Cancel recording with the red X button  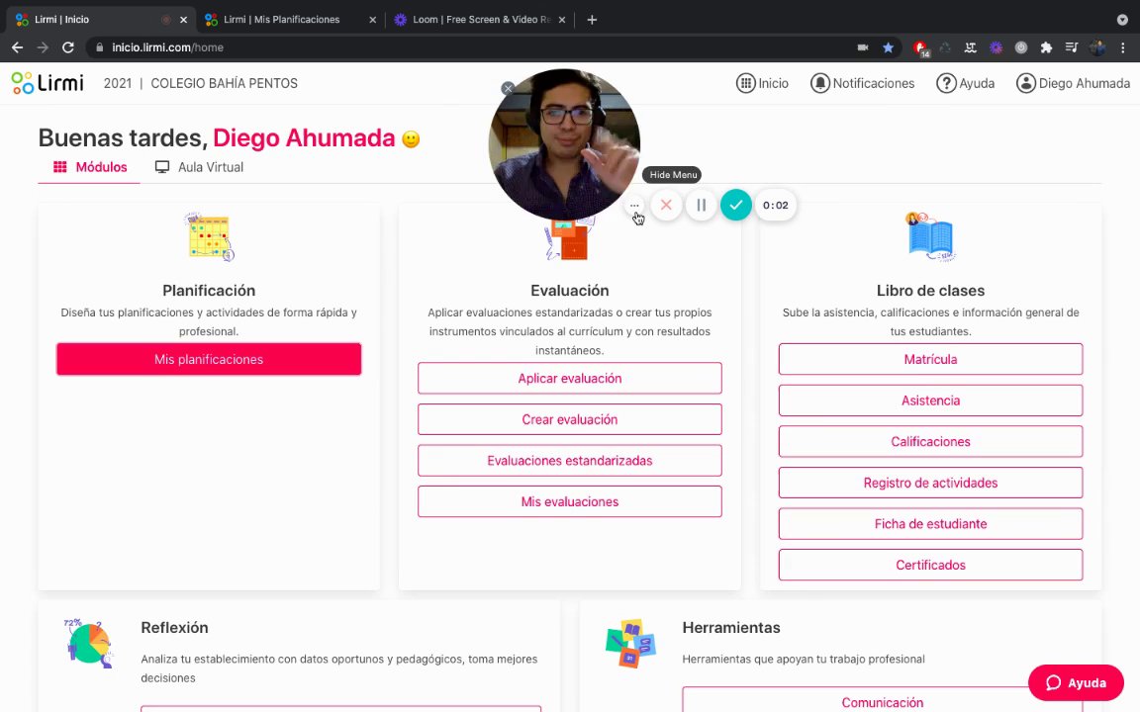point(666,205)
